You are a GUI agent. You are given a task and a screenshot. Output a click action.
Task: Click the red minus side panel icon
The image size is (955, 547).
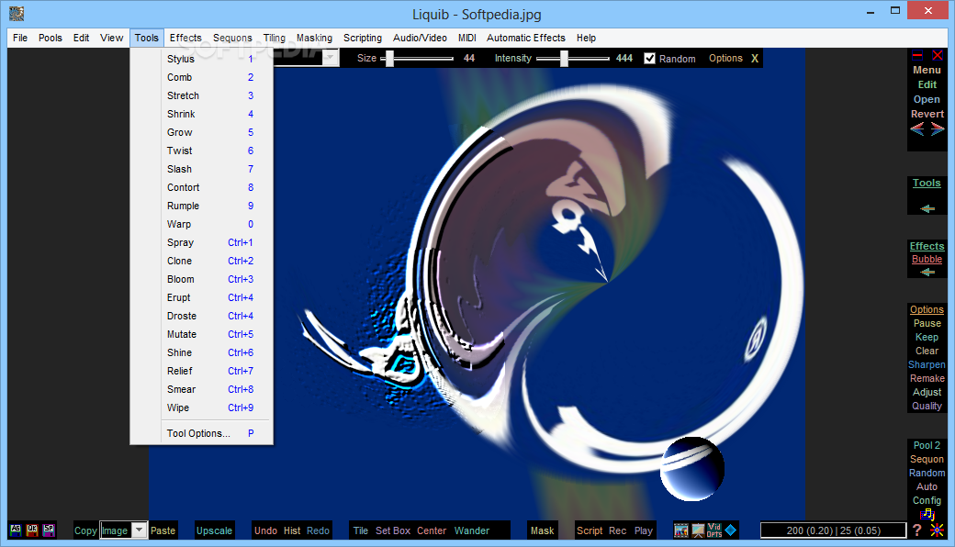pos(917,55)
